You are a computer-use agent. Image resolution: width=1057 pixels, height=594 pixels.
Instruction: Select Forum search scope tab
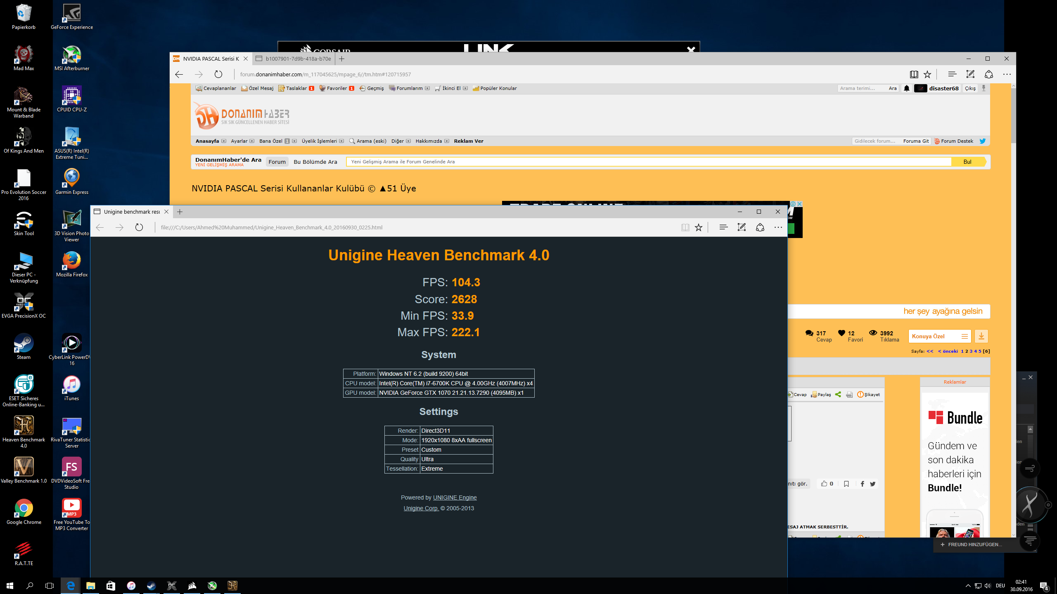[277, 162]
